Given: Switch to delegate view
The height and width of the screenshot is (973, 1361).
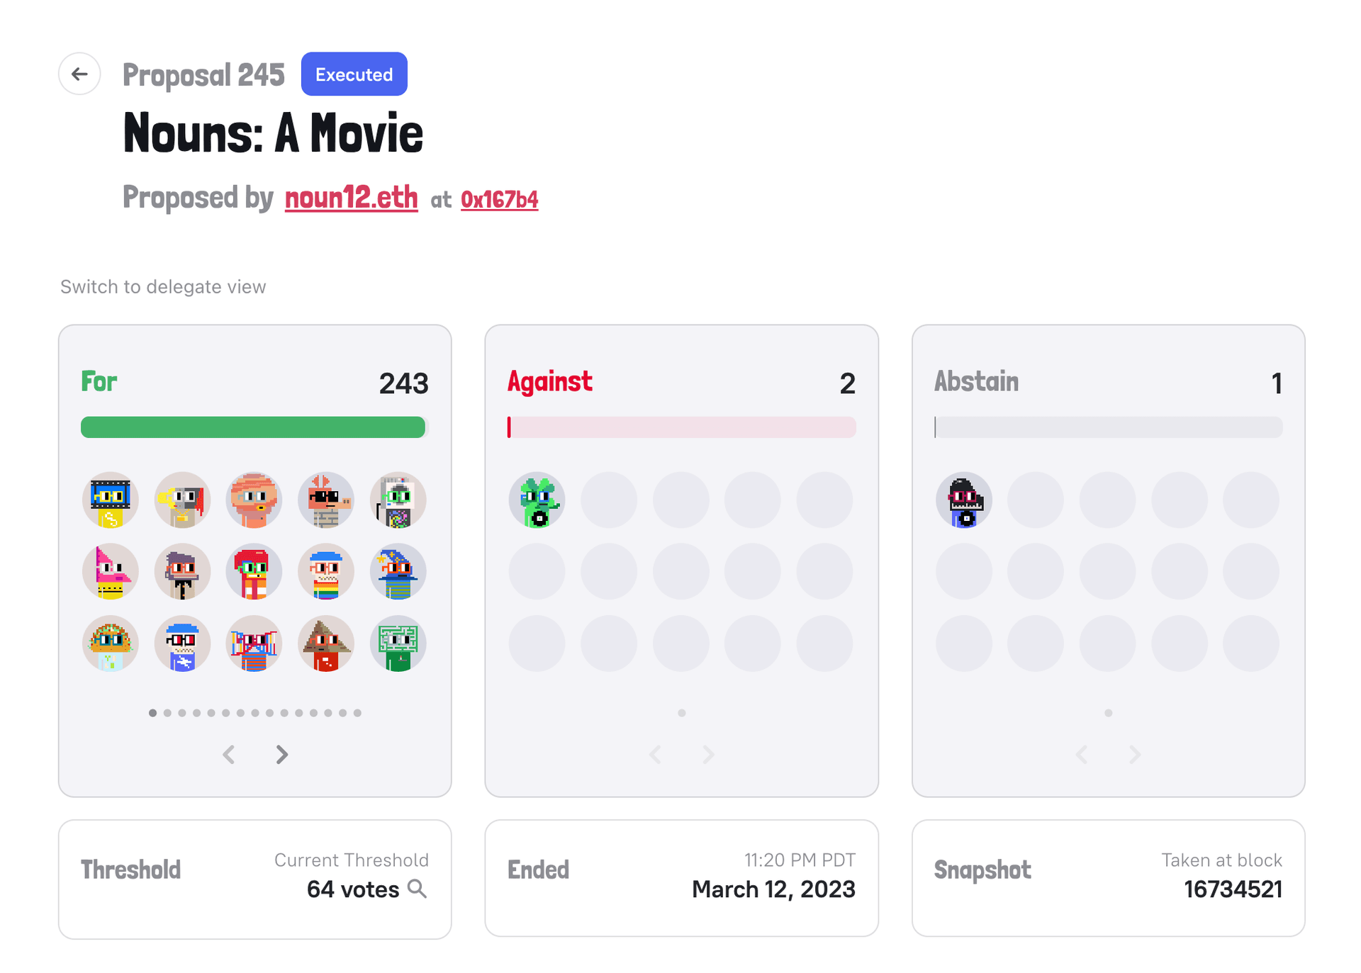Looking at the screenshot, I should click(x=163, y=286).
